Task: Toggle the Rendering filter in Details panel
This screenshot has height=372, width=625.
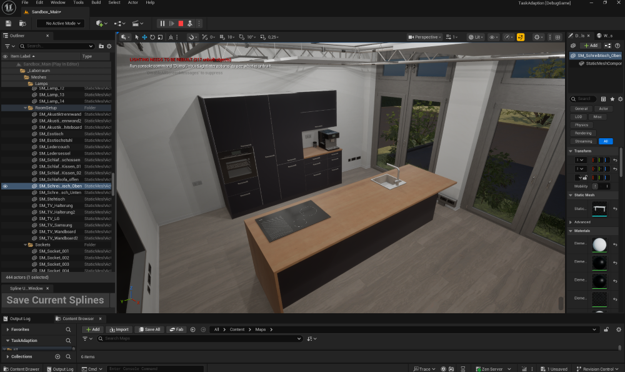Action: 582,133
